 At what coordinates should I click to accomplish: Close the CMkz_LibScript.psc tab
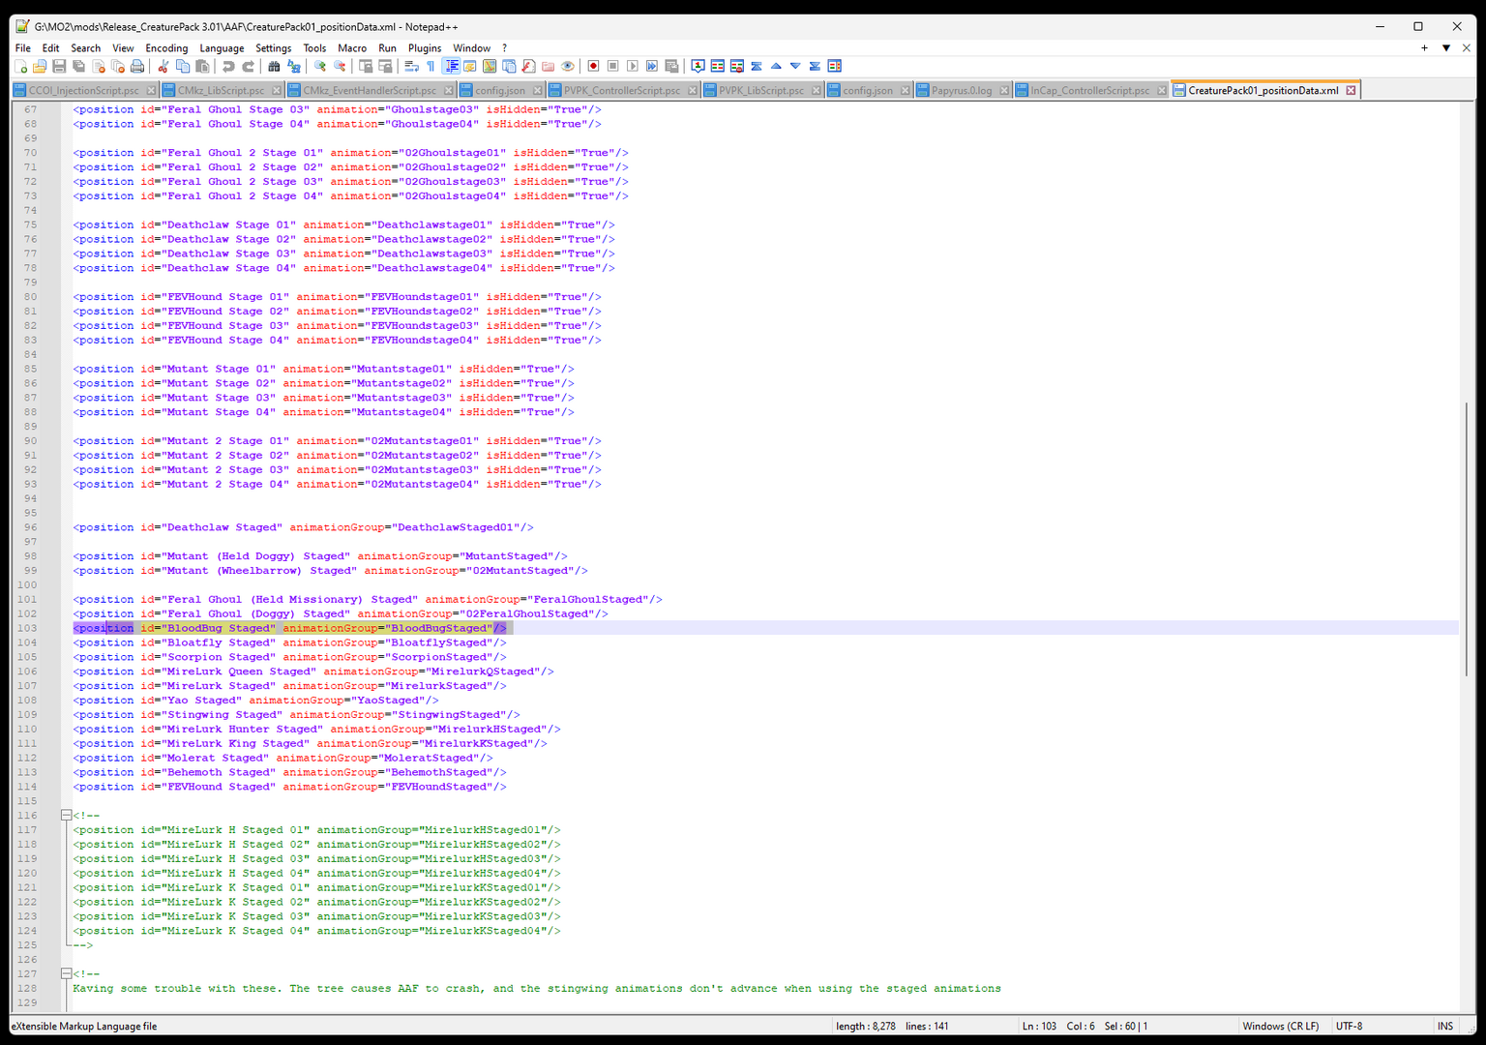[x=277, y=91]
